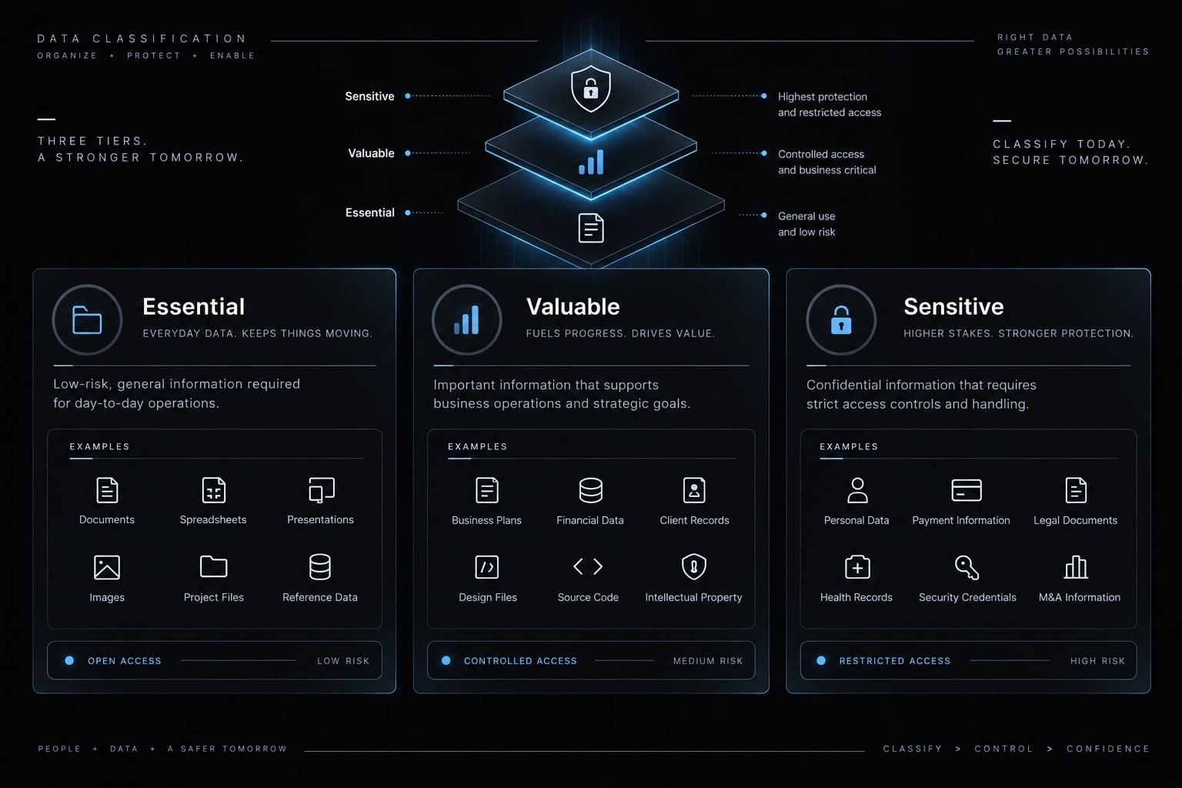This screenshot has height=788, width=1182.
Task: Click the padlock icon in the Sensitive card header
Action: 841,320
